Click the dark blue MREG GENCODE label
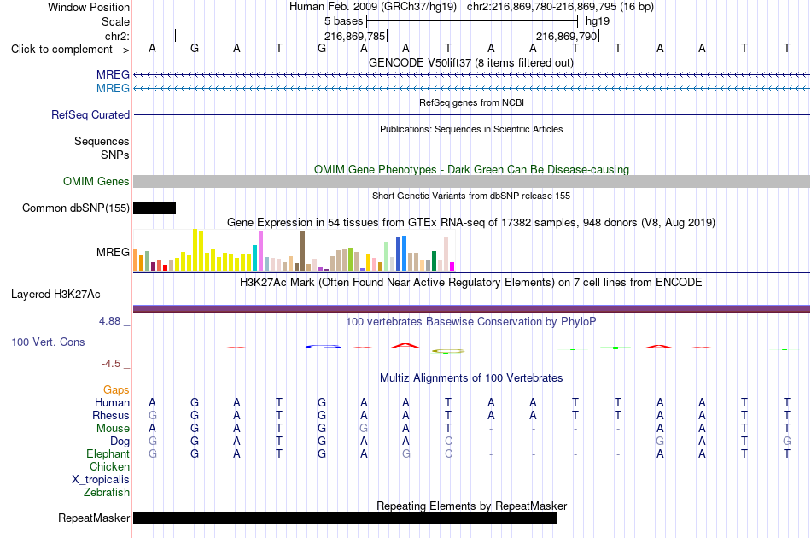 pos(113,75)
